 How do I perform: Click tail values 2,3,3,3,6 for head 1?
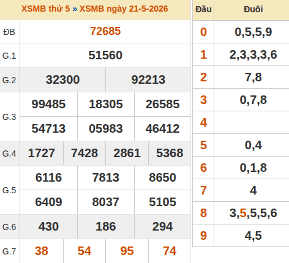click(253, 55)
